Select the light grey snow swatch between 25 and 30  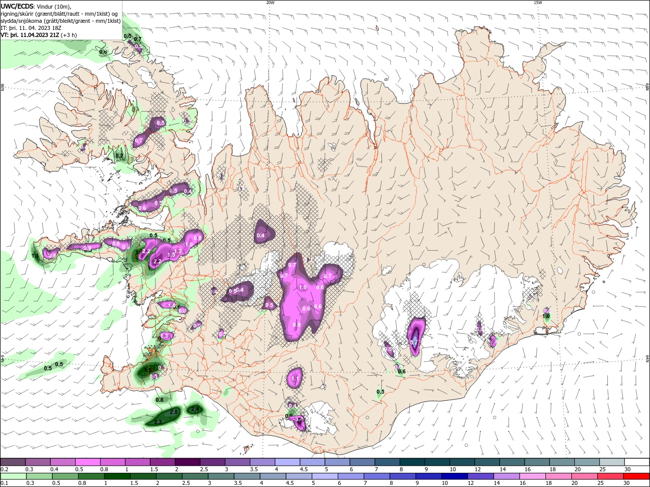pos(612,462)
